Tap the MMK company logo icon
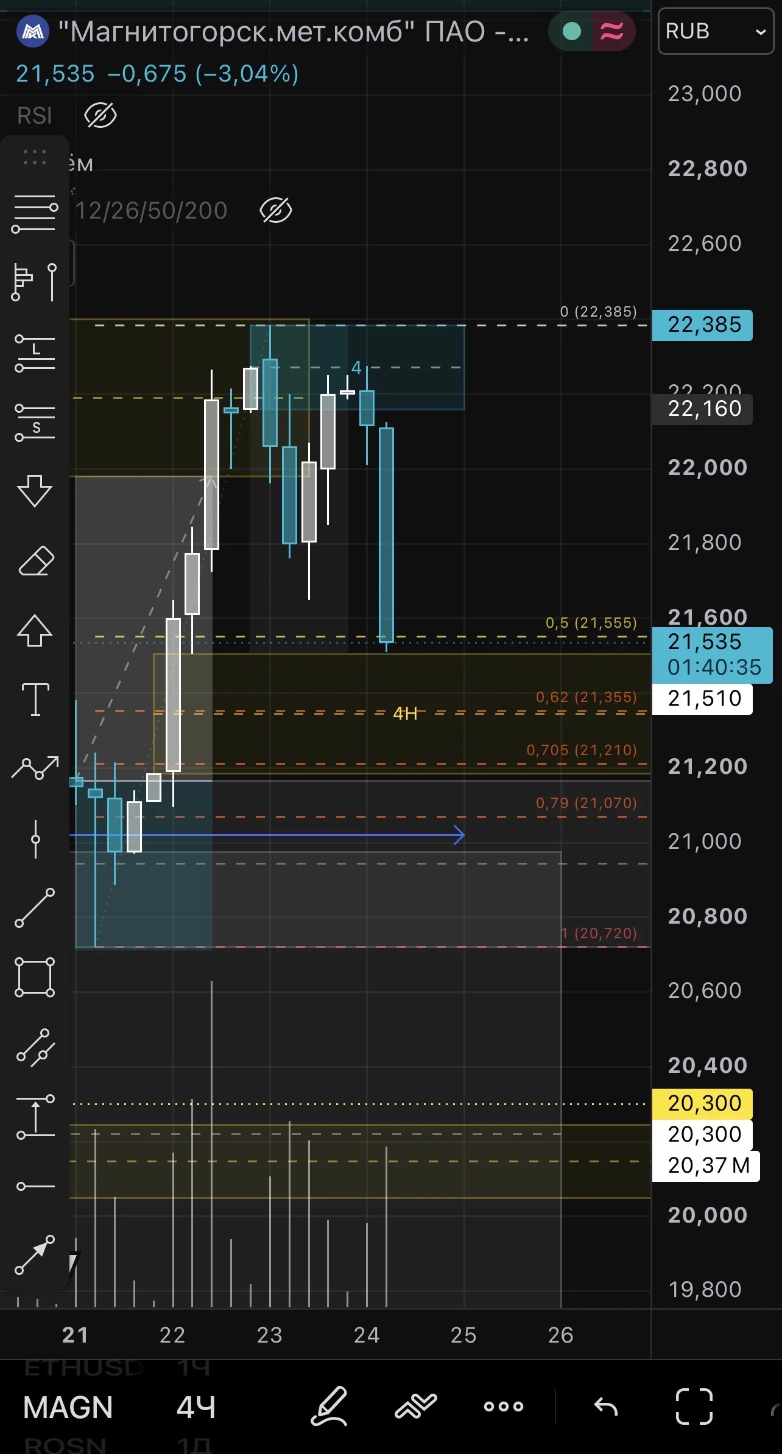 pyautogui.click(x=33, y=32)
